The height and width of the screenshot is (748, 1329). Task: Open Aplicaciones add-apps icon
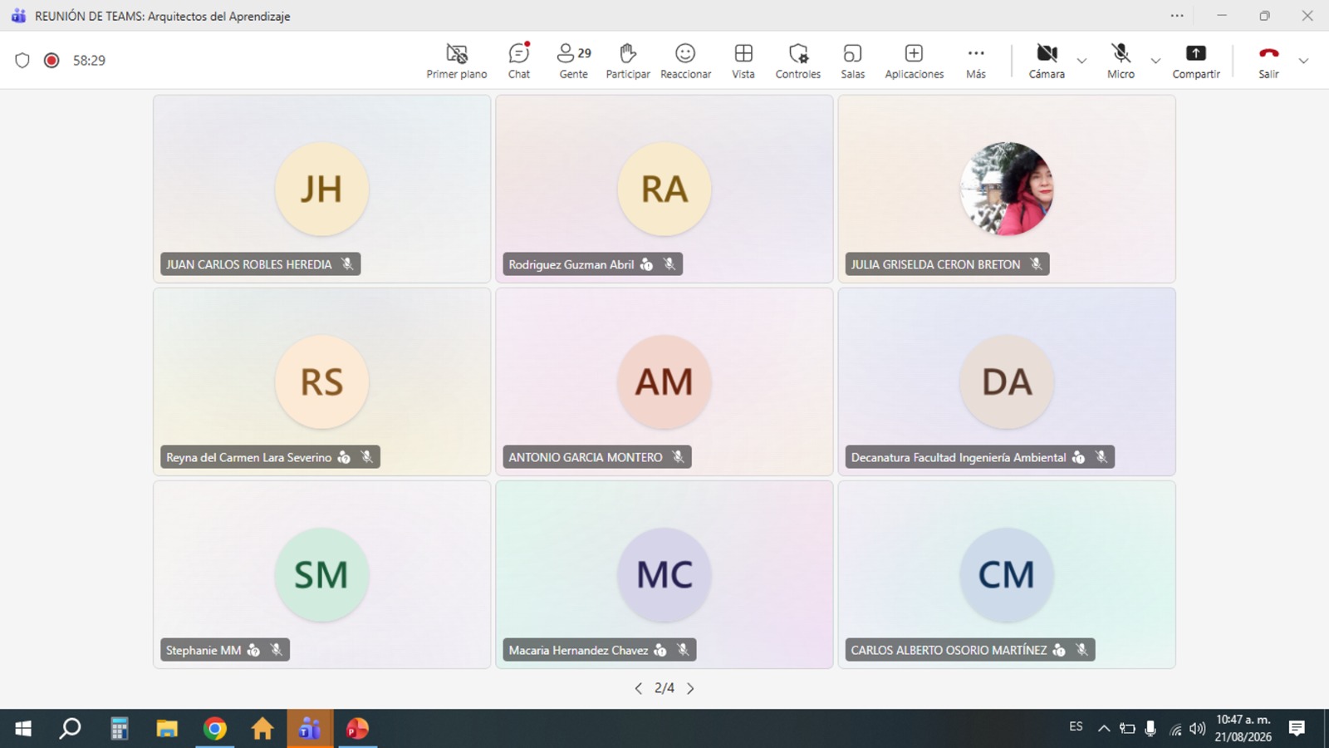pyautogui.click(x=914, y=61)
